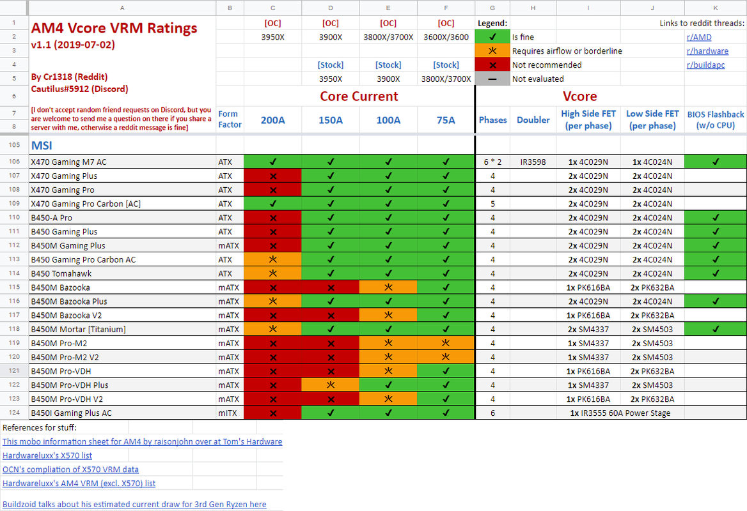The width and height of the screenshot is (747, 511).
Task: Select the 'X470 Gaming Pro Carbon [AC]' cell
Action: point(122,204)
